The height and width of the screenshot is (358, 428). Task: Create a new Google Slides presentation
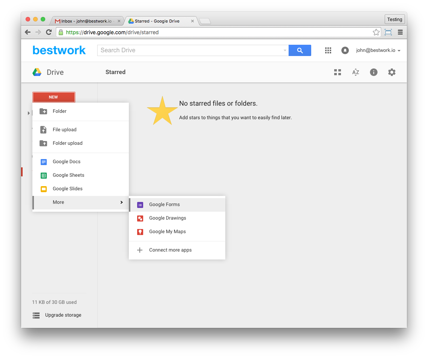(81, 189)
